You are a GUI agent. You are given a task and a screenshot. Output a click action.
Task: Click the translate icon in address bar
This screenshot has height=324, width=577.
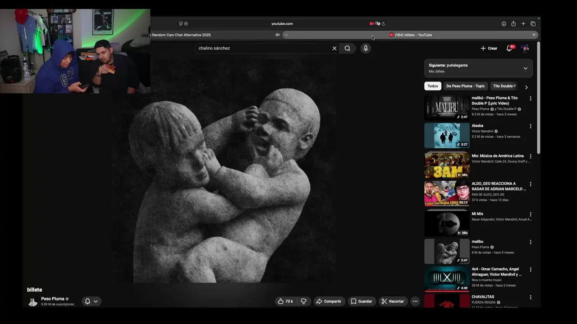[x=378, y=24]
